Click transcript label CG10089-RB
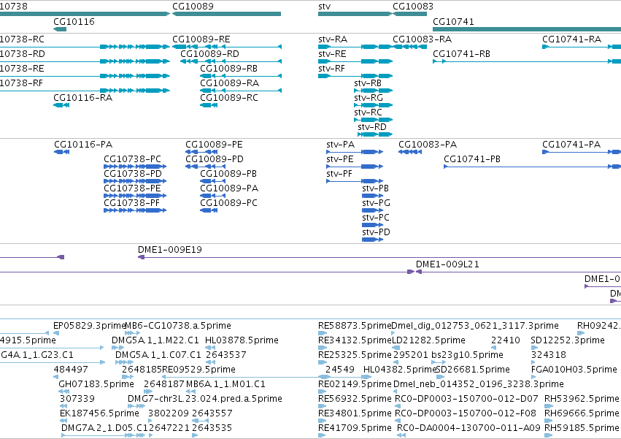 point(228,69)
